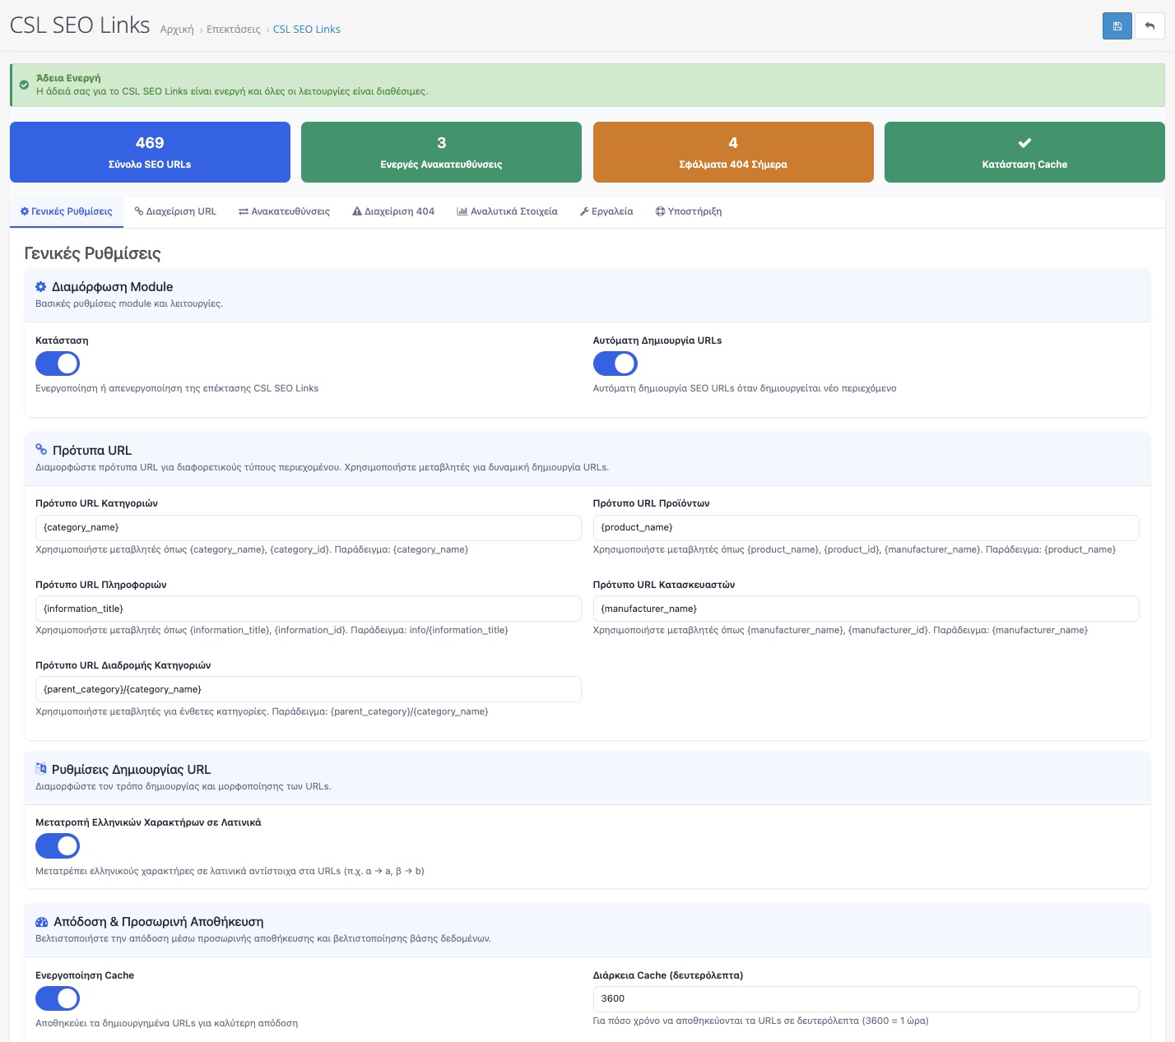Viewport: 1175px width, 1042px height.
Task: Click the Πρότυπο URL Προϊόντων input field
Action: pyautogui.click(x=866, y=528)
